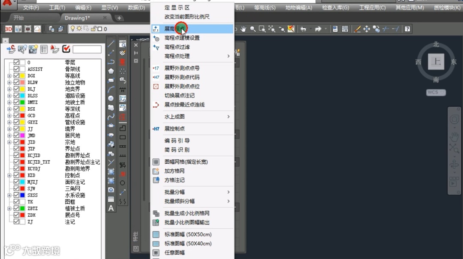
Task: Click the layer list icon in panel toolbar
Action: pos(44,49)
